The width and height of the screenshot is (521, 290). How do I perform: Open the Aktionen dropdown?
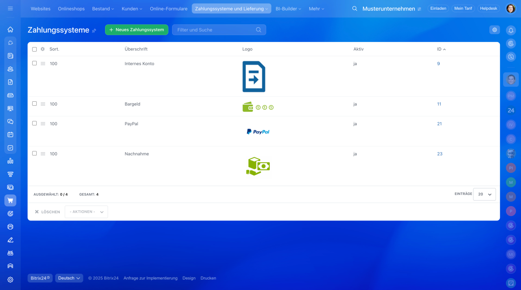coord(86,212)
